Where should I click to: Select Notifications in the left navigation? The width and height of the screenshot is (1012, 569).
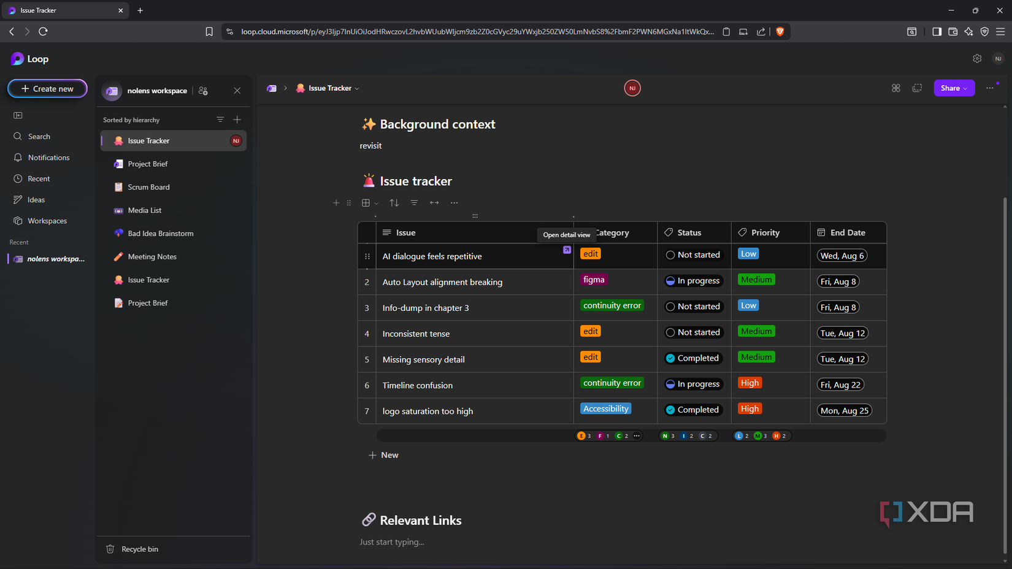[x=48, y=158]
